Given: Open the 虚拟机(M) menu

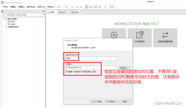Looking at the screenshot, I should coord(31,7).
